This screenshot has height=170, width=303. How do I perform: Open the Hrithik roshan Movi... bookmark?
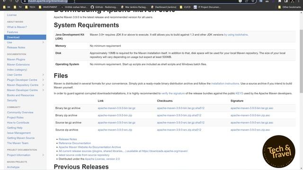pyautogui.click(x=74, y=7)
